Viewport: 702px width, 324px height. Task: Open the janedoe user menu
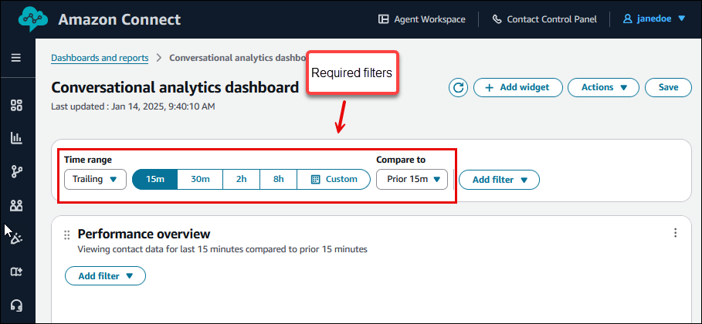pyautogui.click(x=655, y=19)
